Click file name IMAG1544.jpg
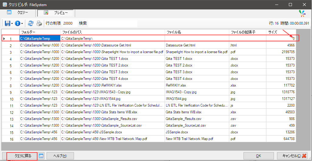Screen dimensions: 312x161 (x=176, y=99)
